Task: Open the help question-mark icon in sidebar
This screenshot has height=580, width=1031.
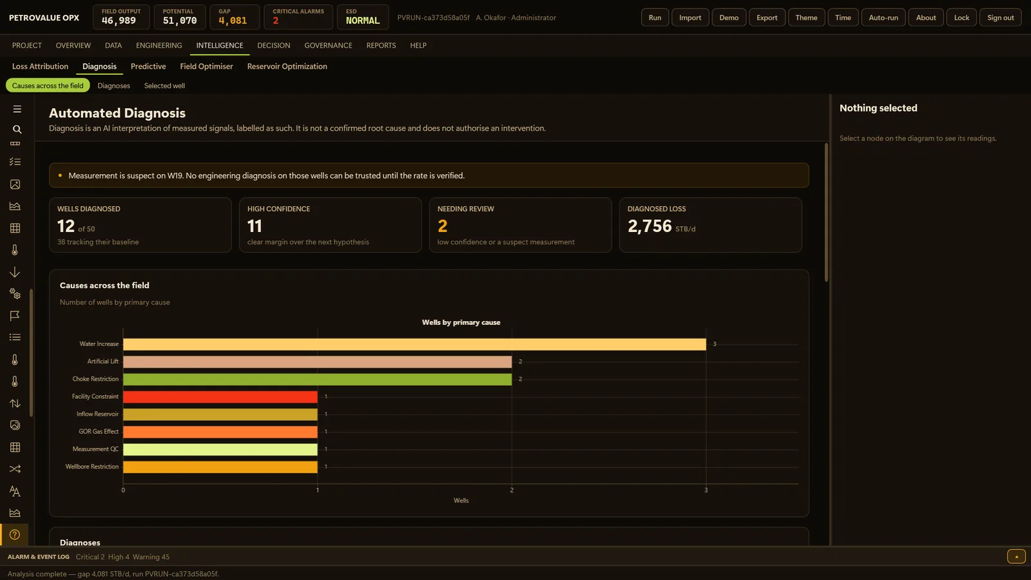Action: coord(15,535)
